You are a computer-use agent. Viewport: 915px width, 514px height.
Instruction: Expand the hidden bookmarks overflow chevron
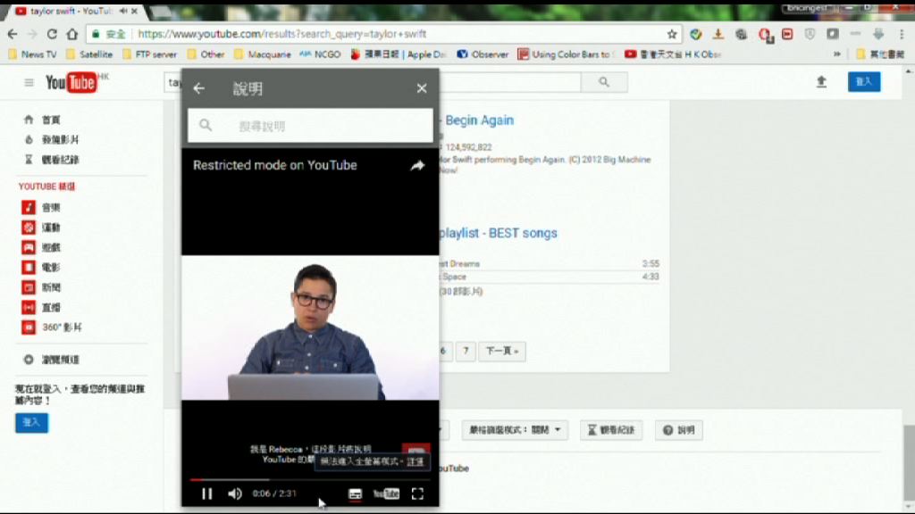pos(837,54)
